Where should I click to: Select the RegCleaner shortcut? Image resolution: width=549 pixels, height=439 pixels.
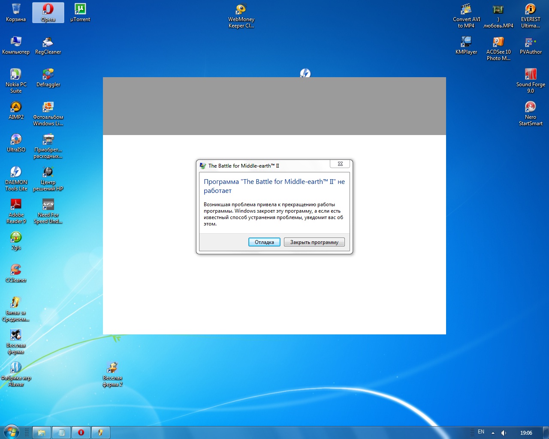point(48,45)
